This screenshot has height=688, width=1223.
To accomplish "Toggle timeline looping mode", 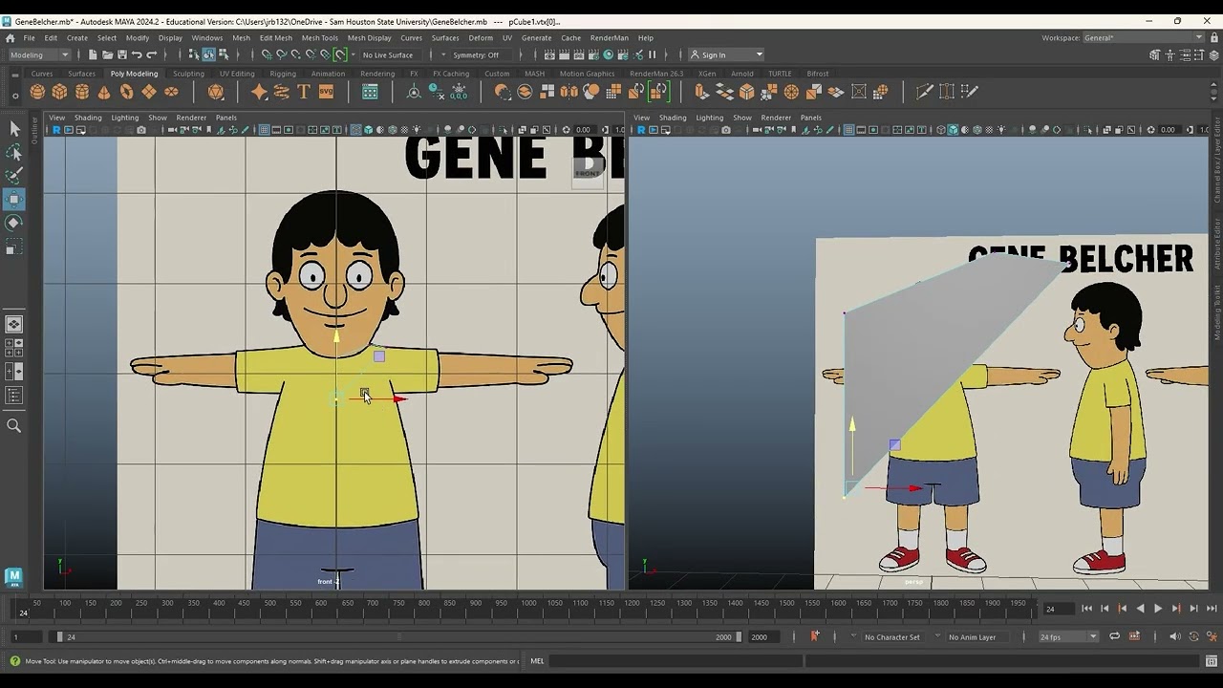I will point(1114,636).
